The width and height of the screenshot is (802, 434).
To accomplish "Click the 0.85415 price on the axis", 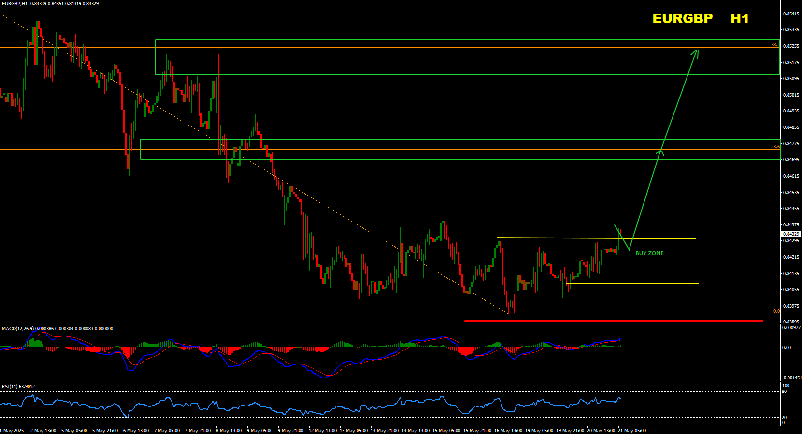I will click(x=791, y=14).
